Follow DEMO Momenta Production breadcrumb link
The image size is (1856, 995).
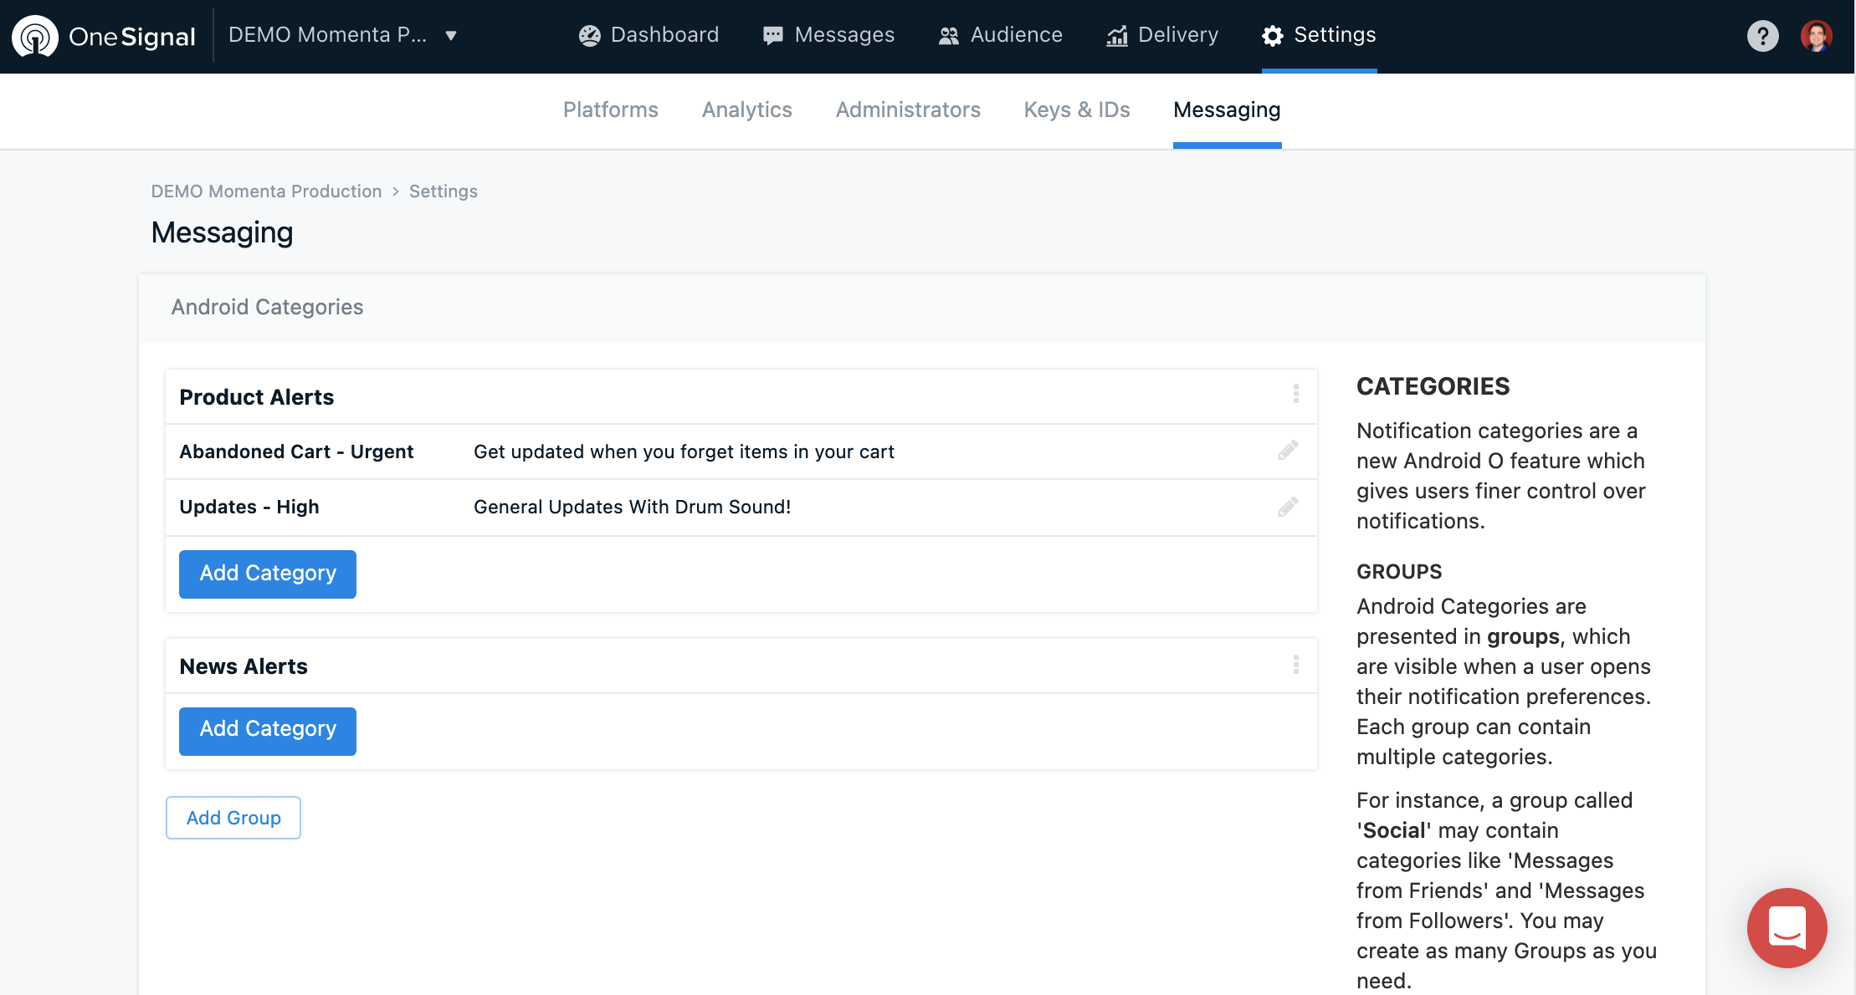click(266, 191)
